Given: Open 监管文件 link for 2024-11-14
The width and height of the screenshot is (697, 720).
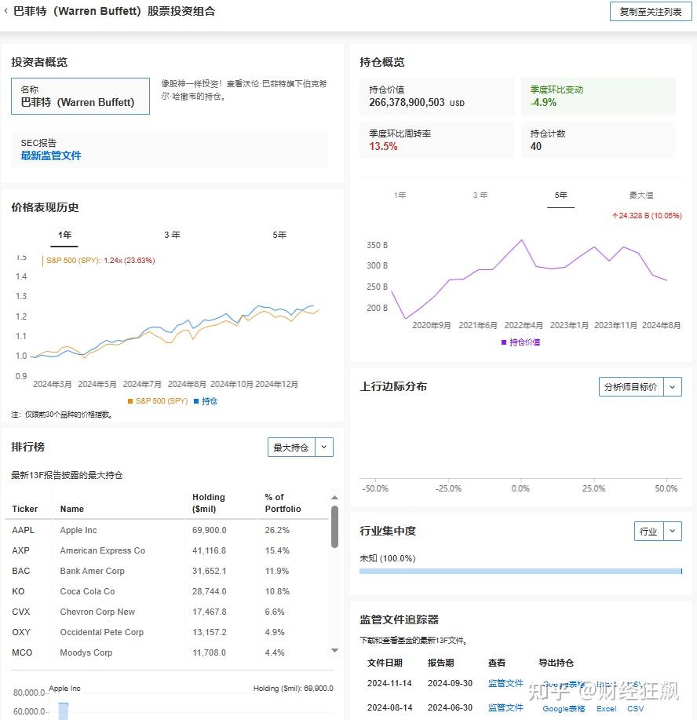Looking at the screenshot, I should (505, 683).
